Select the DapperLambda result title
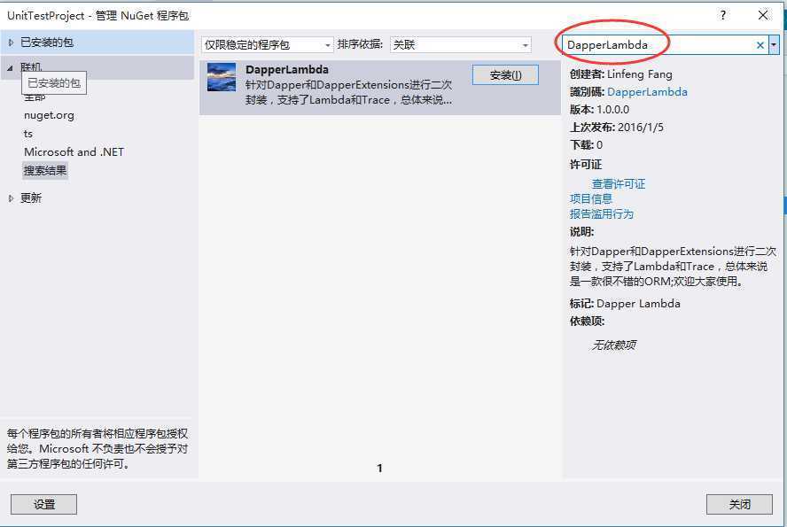The height and width of the screenshot is (527, 787). point(287,70)
